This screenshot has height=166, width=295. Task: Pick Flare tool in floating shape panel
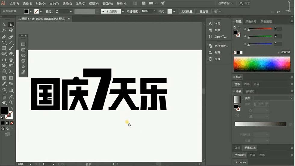pyautogui.click(x=23, y=72)
